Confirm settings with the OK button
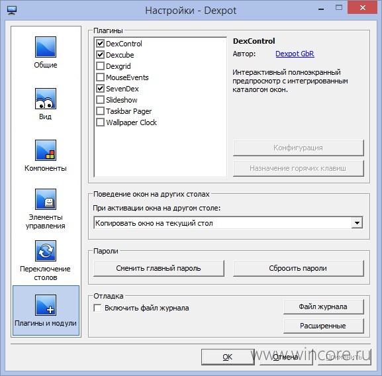382x376 pixels. (x=228, y=357)
